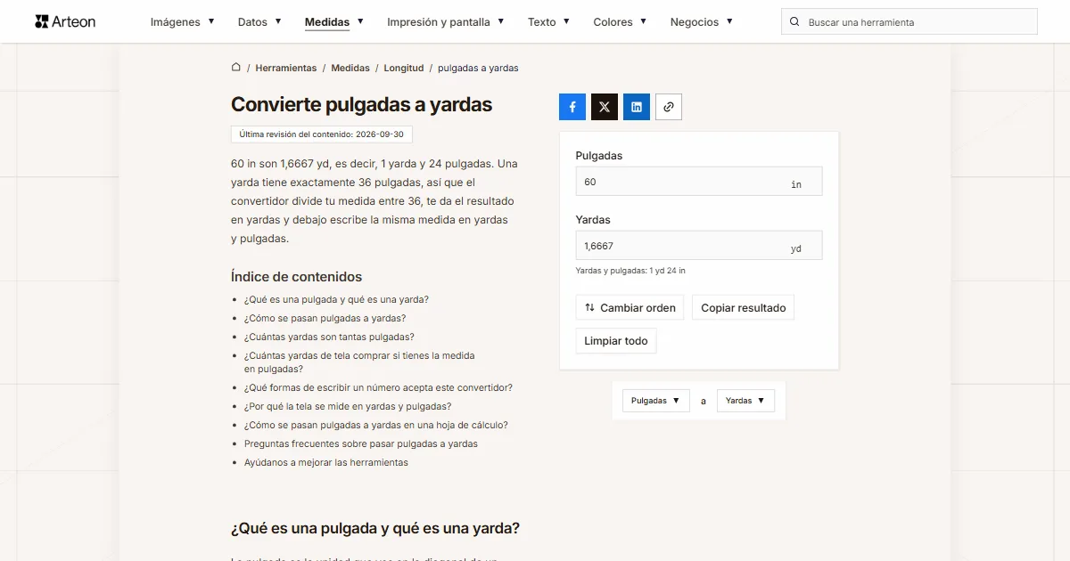Click the 'Convierte pulgadas a yardas' title
1070x561 pixels.
tap(361, 104)
